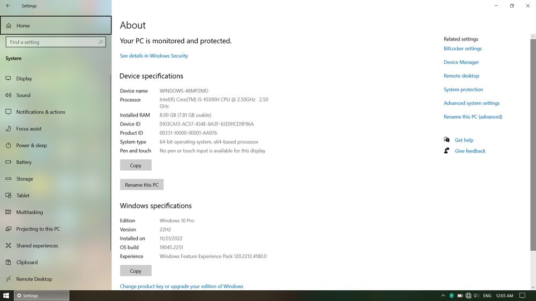Open the Action Center notifications icon
Viewport: 536px width, 301px height.
522,296
